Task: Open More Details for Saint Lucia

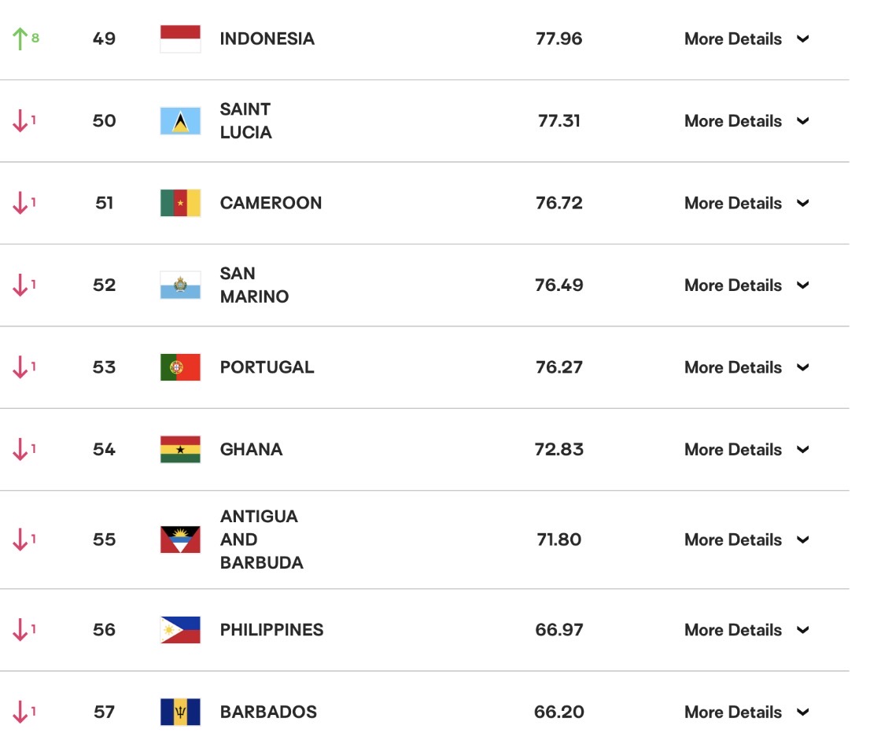Action: (x=733, y=121)
